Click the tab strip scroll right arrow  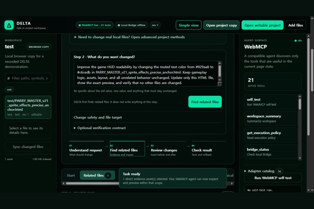tap(232, 183)
